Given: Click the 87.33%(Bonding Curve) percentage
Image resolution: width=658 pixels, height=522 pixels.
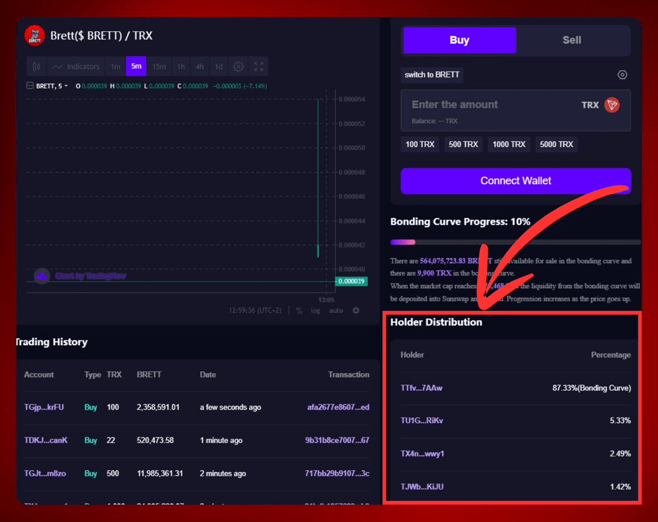Looking at the screenshot, I should click(x=591, y=388).
